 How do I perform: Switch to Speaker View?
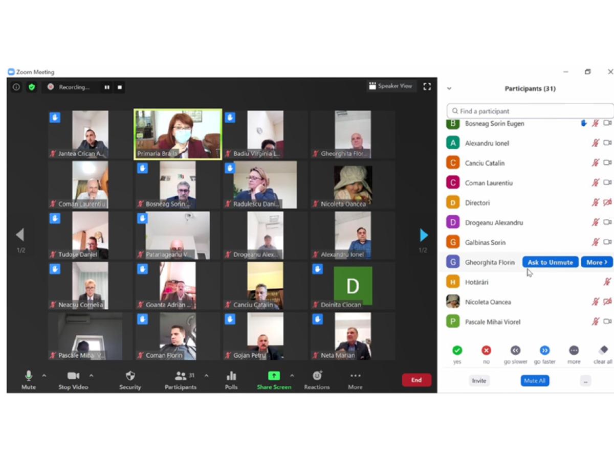tap(390, 86)
